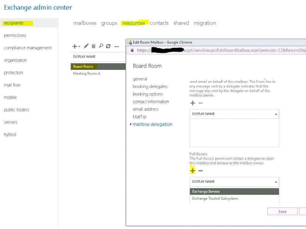Open the public folders section
The width and height of the screenshot is (306, 229).
pyautogui.click(x=17, y=110)
